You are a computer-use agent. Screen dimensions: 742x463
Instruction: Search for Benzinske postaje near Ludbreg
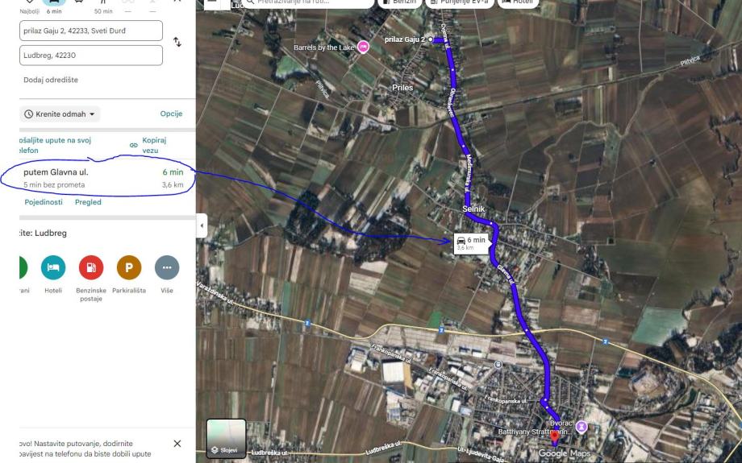coord(91,268)
